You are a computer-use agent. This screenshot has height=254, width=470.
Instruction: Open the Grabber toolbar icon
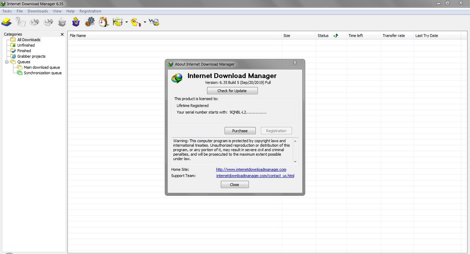coord(154,22)
